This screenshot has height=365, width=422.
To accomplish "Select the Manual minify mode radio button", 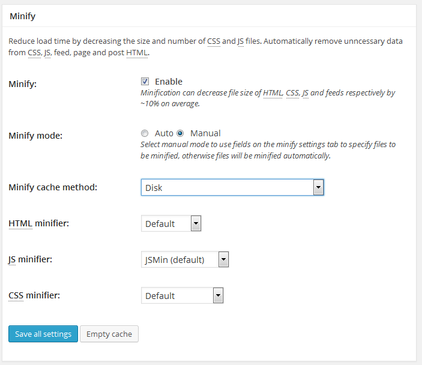I will [x=180, y=133].
